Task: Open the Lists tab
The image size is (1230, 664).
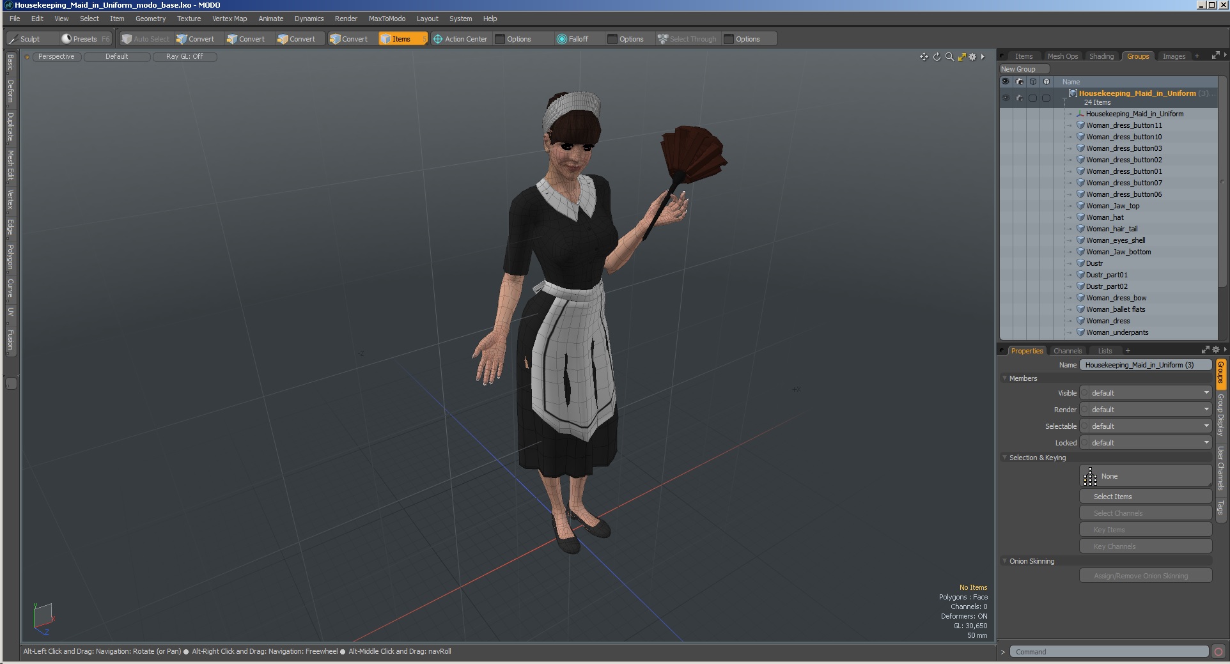Action: tap(1105, 351)
